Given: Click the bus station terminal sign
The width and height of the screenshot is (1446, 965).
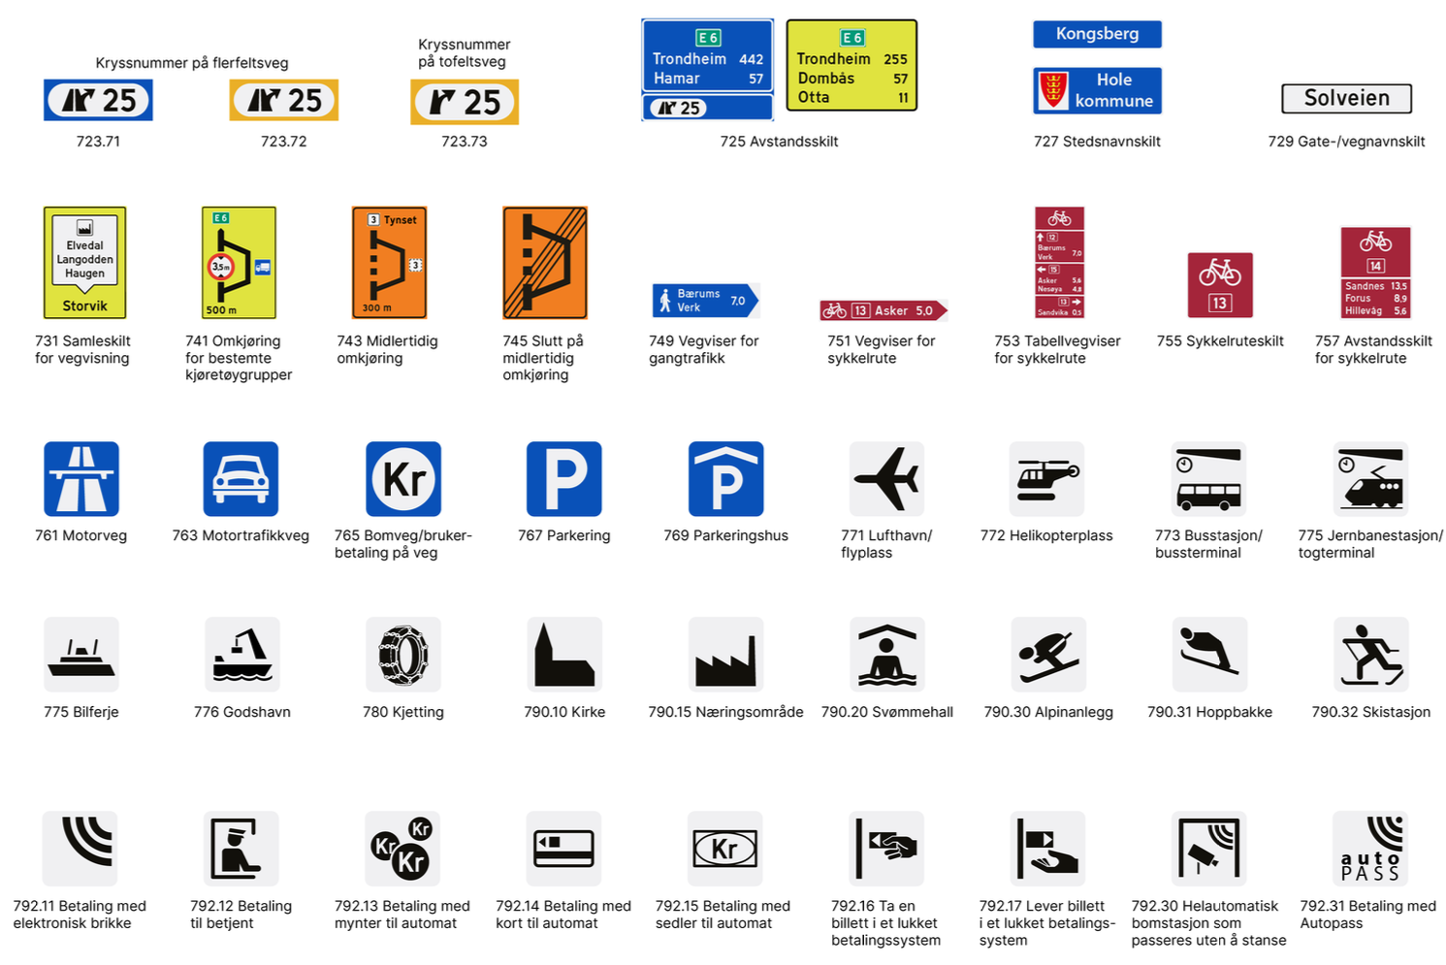Looking at the screenshot, I should click(x=1208, y=479).
